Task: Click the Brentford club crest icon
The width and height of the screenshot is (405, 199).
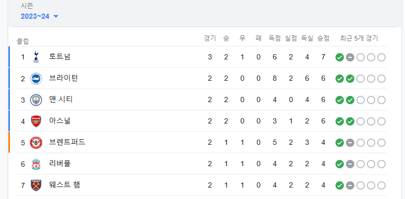Action: (36, 143)
